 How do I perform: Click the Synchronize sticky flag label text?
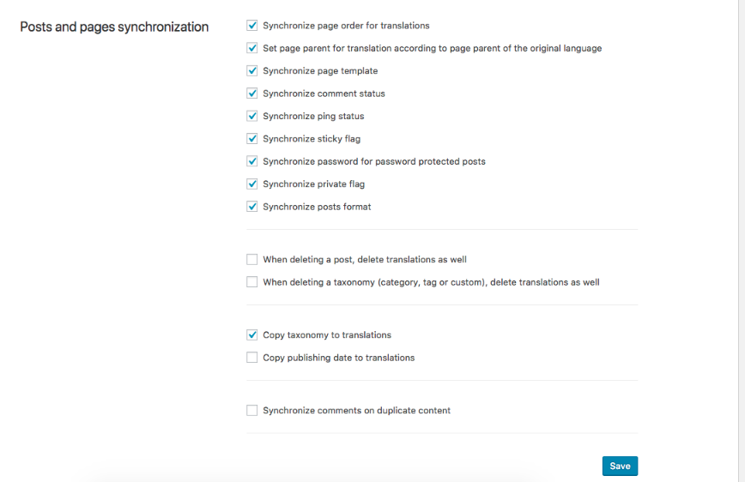(x=312, y=139)
